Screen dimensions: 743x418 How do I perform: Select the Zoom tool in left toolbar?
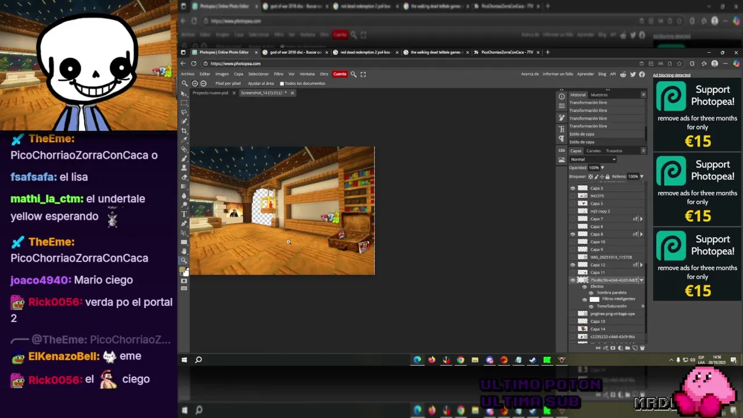tap(184, 260)
